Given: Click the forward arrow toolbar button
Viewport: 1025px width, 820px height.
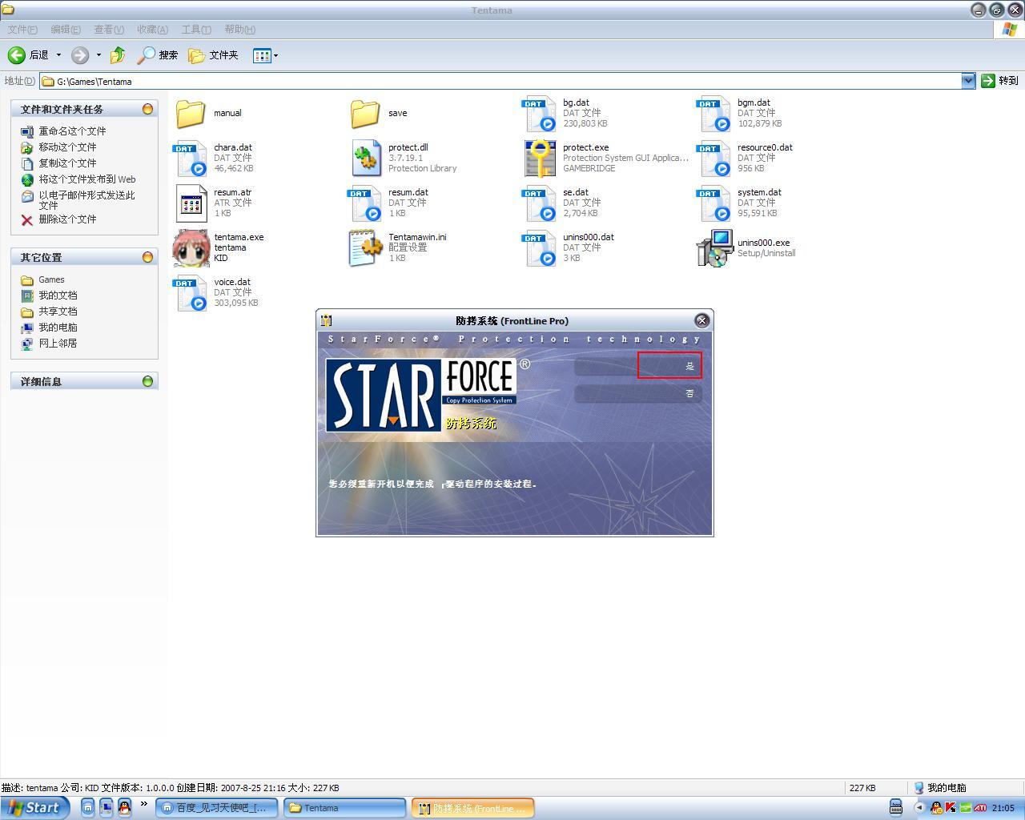Looking at the screenshot, I should pos(80,55).
